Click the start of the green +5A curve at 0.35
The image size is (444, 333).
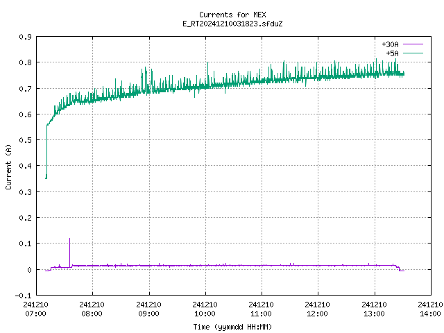coord(46,178)
